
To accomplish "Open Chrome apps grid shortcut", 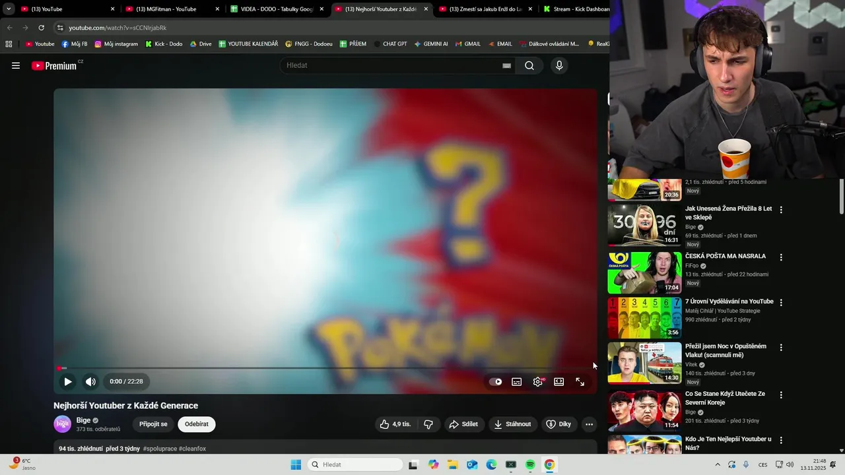I will [9, 44].
